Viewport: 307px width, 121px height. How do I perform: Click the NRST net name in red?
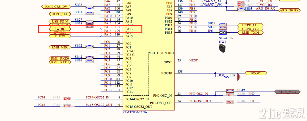tap(193, 60)
